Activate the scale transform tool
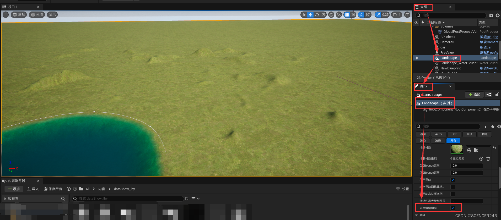Screen dimensions: 501x220 point(323,15)
